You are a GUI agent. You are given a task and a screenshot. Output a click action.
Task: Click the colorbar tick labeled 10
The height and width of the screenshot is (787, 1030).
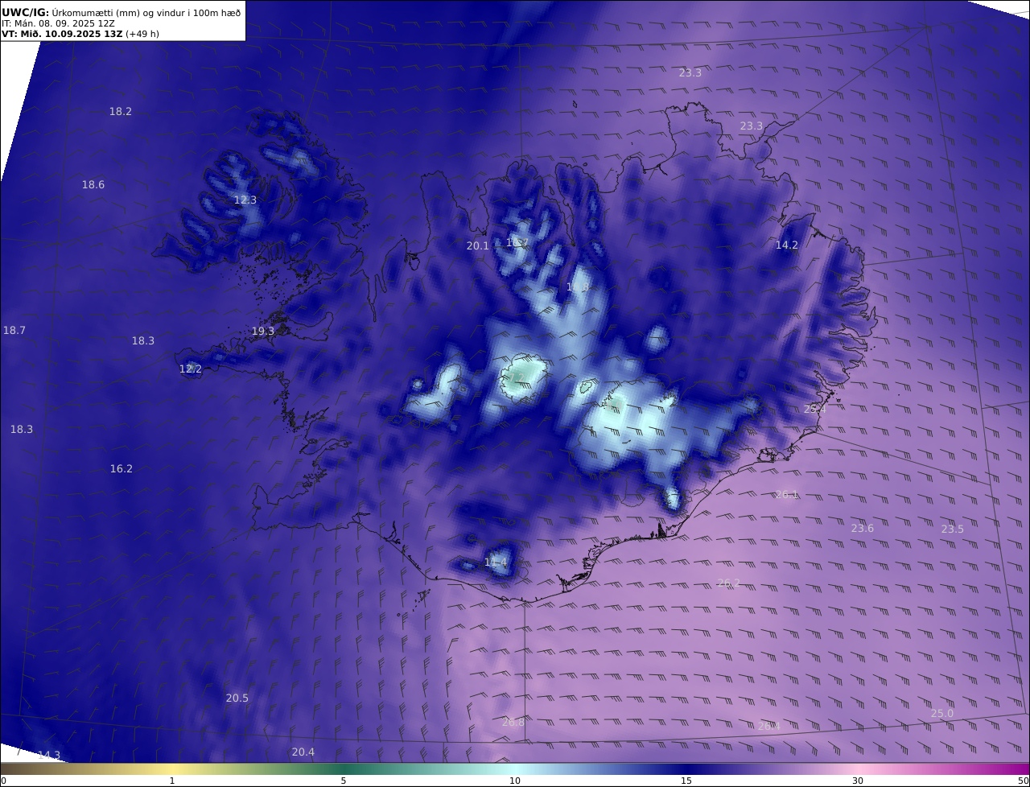coord(515,781)
